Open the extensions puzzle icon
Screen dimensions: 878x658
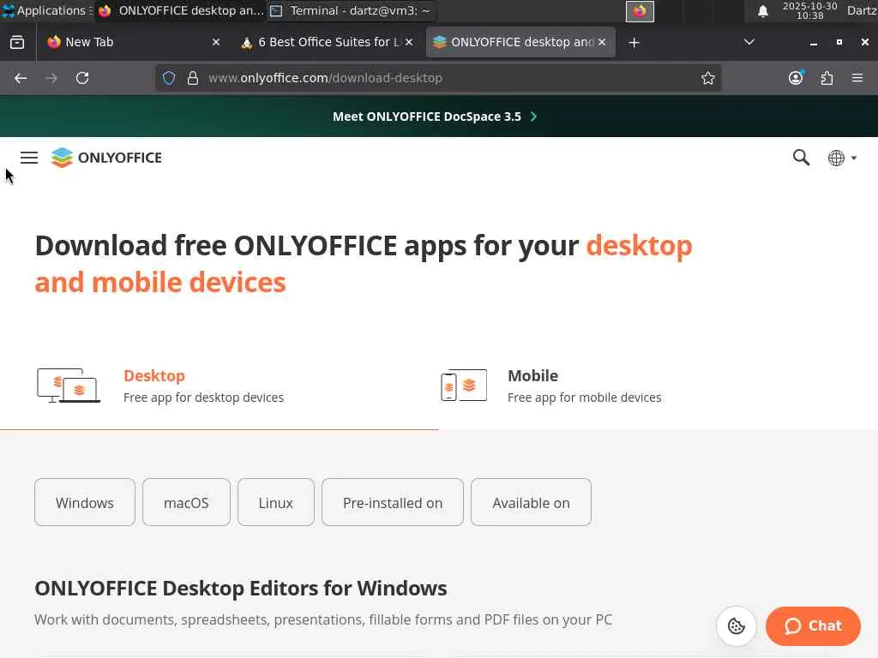[x=827, y=78]
